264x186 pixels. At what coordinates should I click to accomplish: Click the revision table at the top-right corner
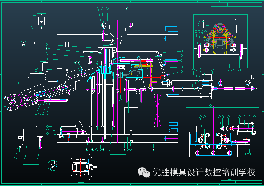[236, 5]
